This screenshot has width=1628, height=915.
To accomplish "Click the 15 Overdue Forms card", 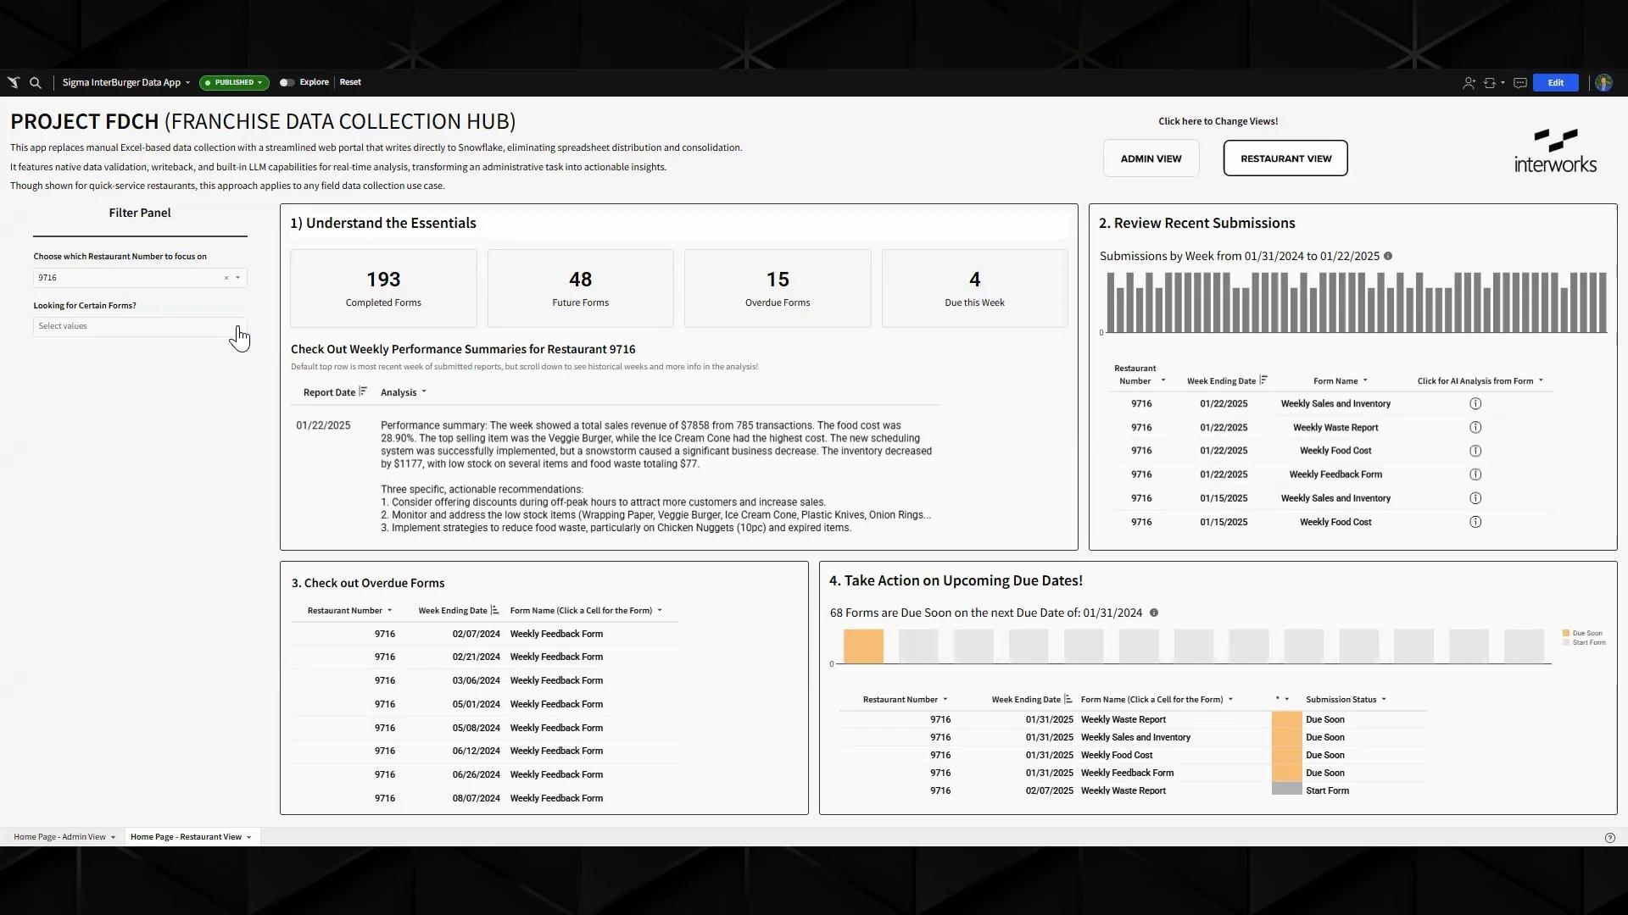I will 778,288.
